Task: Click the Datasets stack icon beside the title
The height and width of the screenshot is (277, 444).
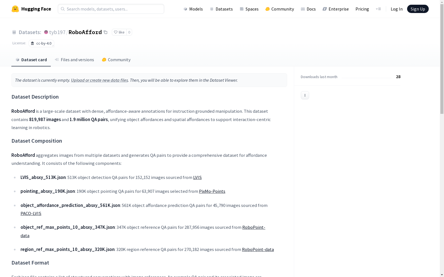Action: (14, 32)
